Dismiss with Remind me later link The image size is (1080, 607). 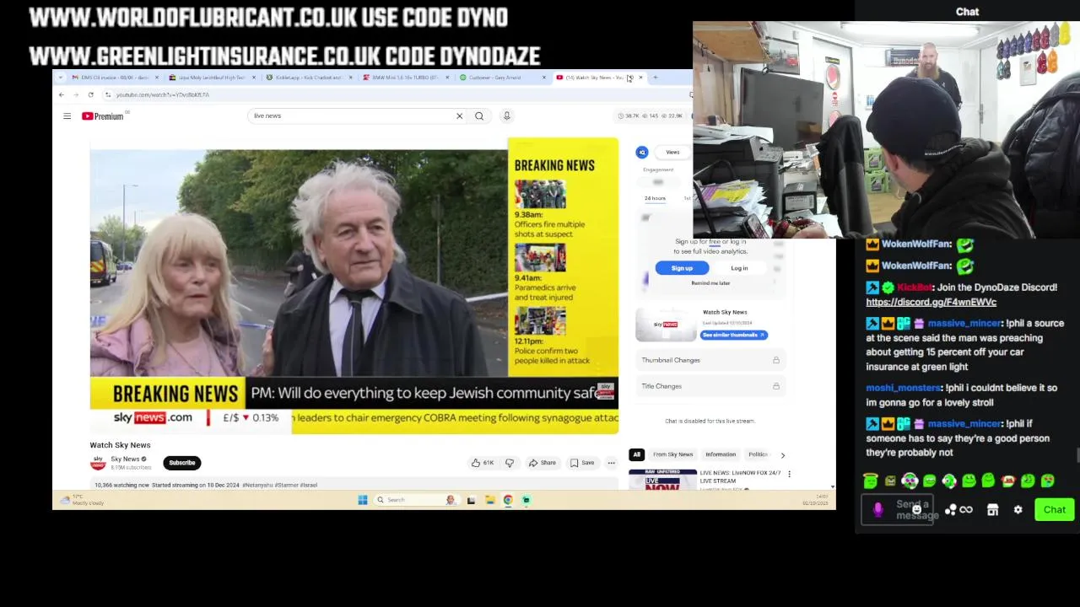(710, 283)
